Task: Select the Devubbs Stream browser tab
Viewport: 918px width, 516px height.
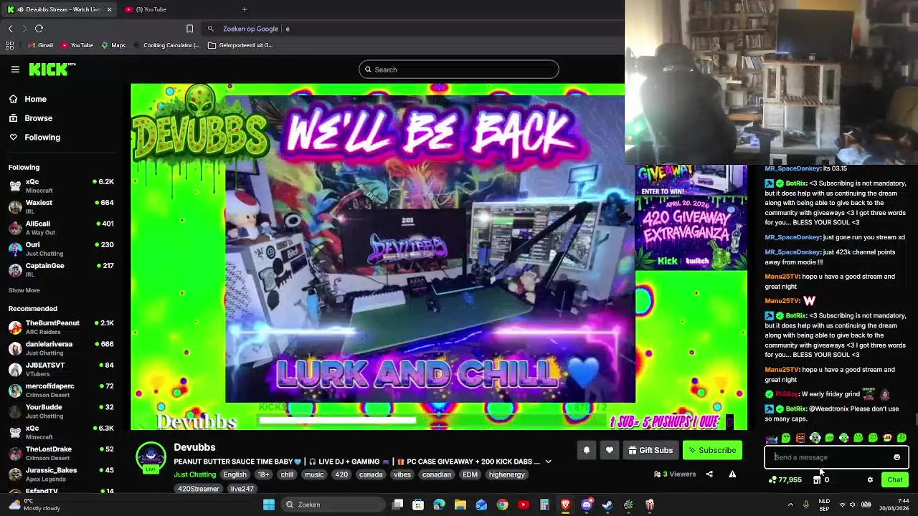Action: click(59, 9)
